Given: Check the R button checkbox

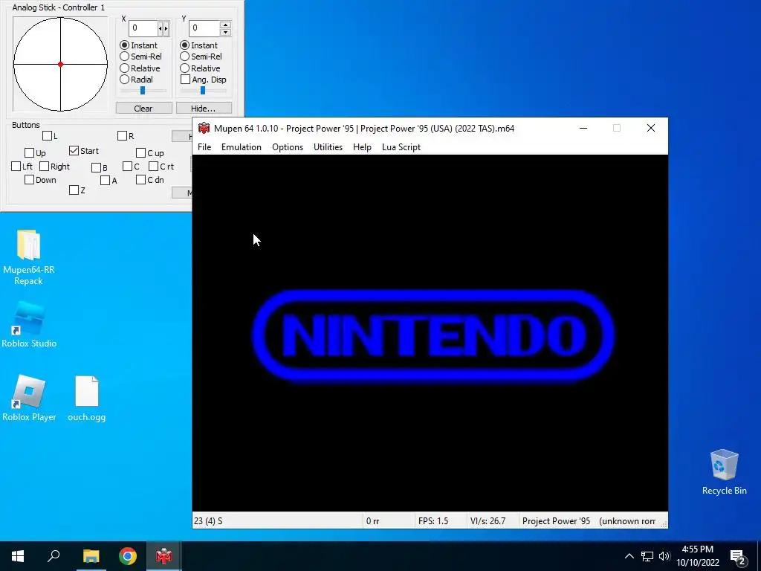Looking at the screenshot, I should tap(123, 136).
